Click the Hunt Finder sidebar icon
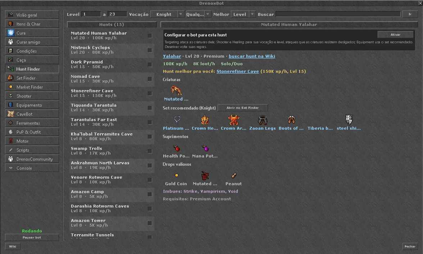Screen dimensions: 423x254 coord(10,69)
